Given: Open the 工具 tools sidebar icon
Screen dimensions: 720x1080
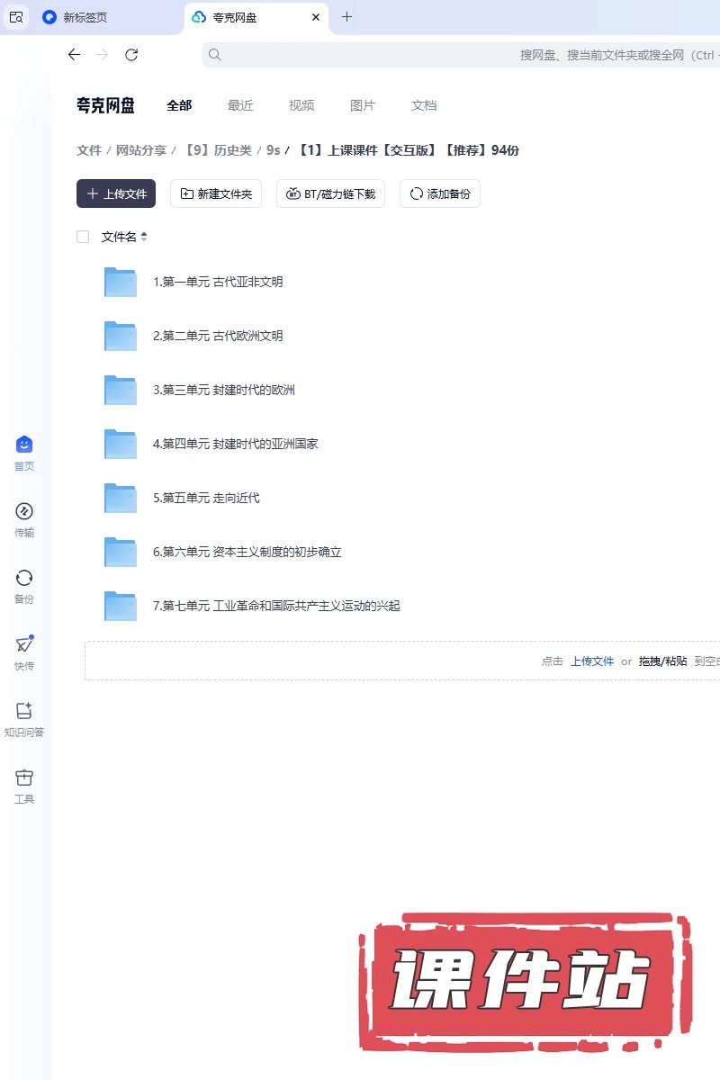Looking at the screenshot, I should click(24, 778).
